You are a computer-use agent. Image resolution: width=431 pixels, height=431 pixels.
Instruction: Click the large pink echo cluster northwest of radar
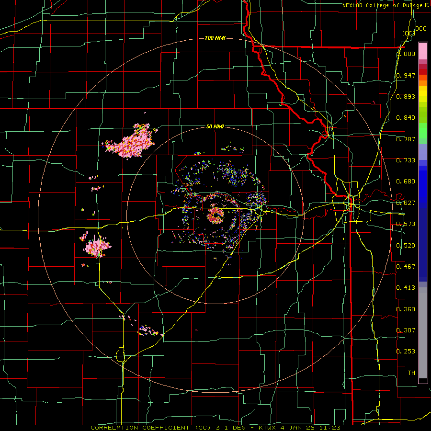[x=131, y=142]
